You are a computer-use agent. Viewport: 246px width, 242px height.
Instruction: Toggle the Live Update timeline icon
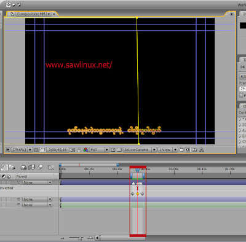coord(4,167)
